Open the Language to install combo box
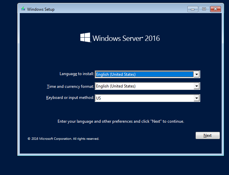The height and width of the screenshot is (175, 229). coord(147,74)
